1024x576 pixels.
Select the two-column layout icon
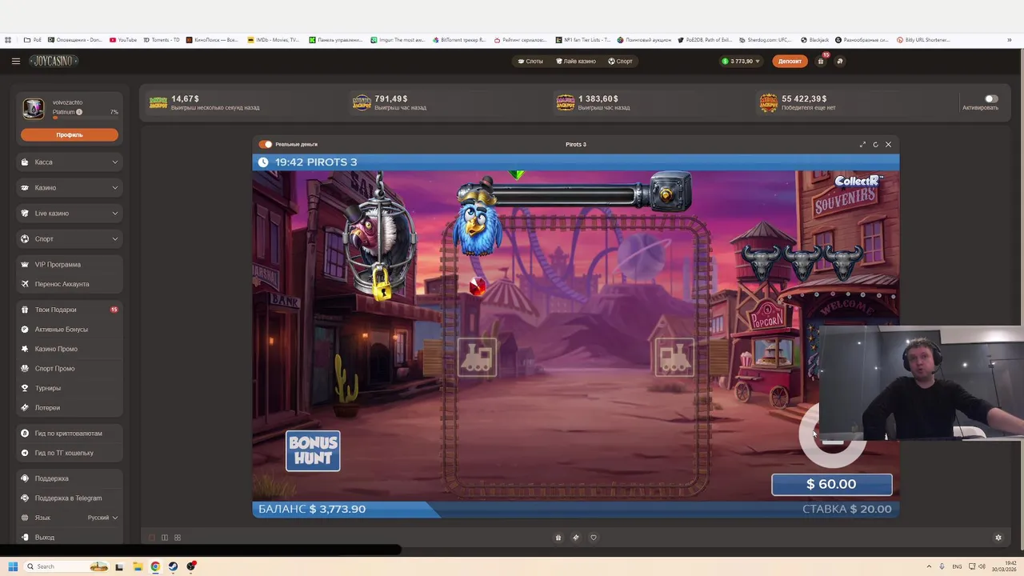[165, 538]
